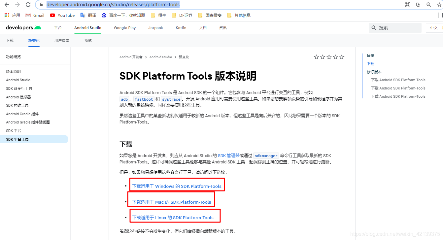Click the search magnifier icon in 搜索 box
The image size is (443, 240).
pyautogui.click(x=374, y=28)
